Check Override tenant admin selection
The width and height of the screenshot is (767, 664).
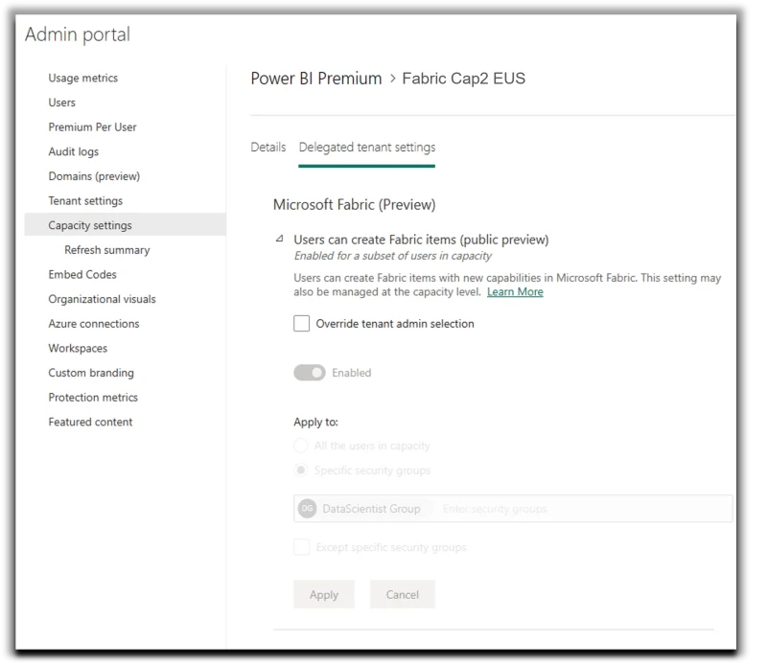point(301,324)
